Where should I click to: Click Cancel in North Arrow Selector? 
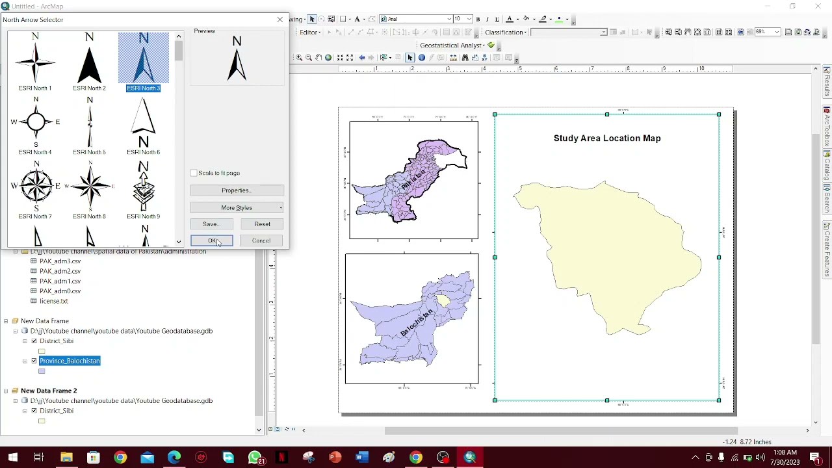click(x=261, y=241)
